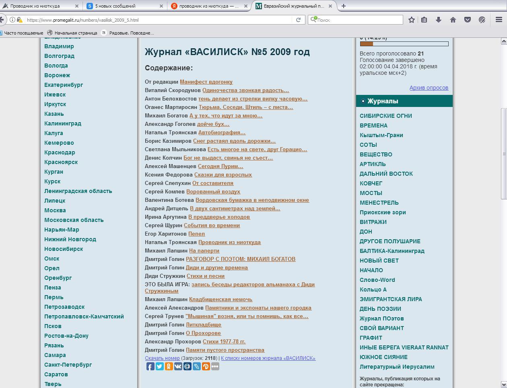Open 'Санкт-Петербург' city link
The height and width of the screenshot is (388, 507).
coord(68,365)
